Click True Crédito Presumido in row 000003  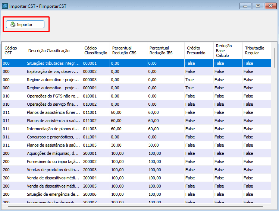[x=189, y=80]
